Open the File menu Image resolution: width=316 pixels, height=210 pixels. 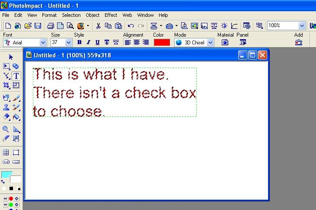point(6,15)
